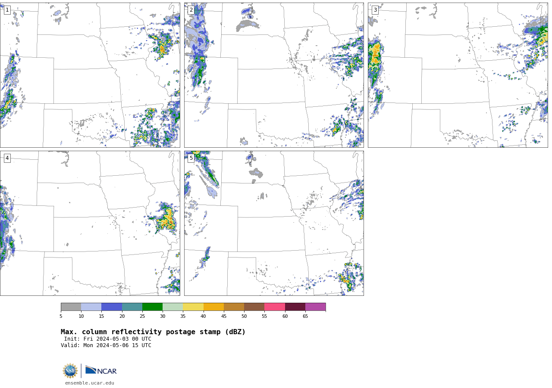Click the panel number 1 label

coord(7,10)
